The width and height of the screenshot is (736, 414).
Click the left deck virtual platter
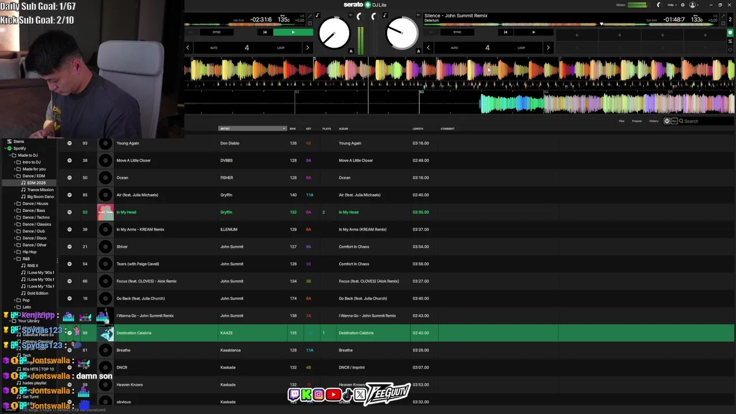334,33
